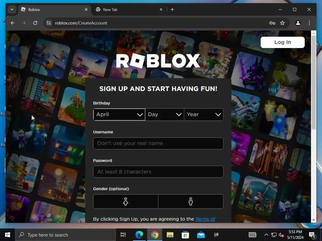Open the Terms of Use link
This screenshot has width=322, height=241.
pyautogui.click(x=205, y=219)
